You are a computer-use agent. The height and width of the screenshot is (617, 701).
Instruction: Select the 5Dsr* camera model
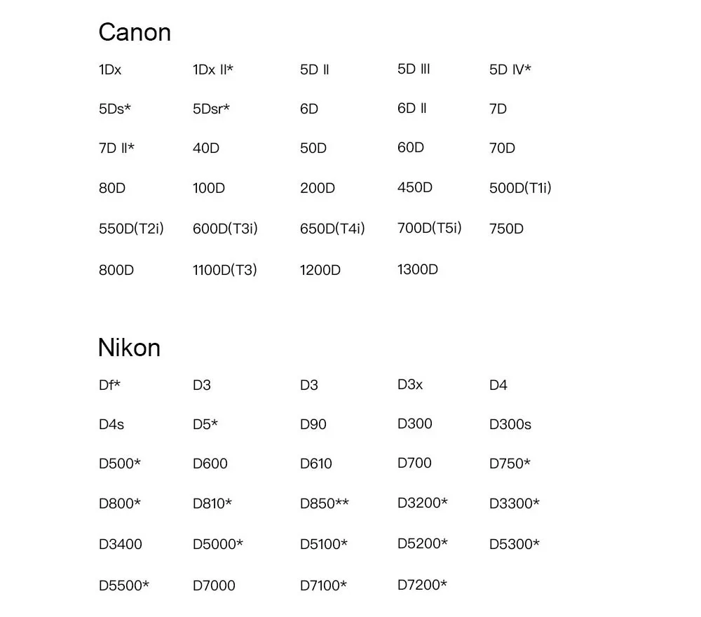[211, 109]
